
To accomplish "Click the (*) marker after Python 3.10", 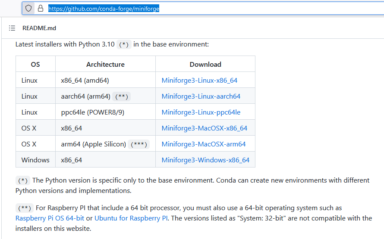I will [x=124, y=44].
